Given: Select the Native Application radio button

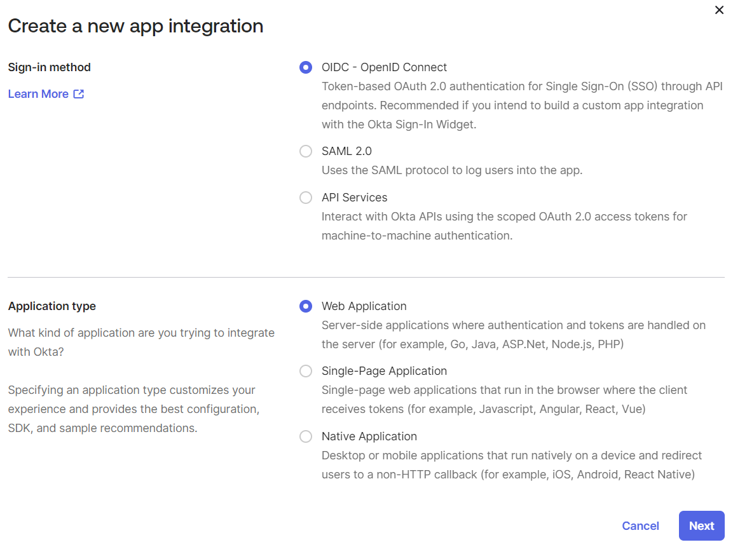Looking at the screenshot, I should 306,436.
